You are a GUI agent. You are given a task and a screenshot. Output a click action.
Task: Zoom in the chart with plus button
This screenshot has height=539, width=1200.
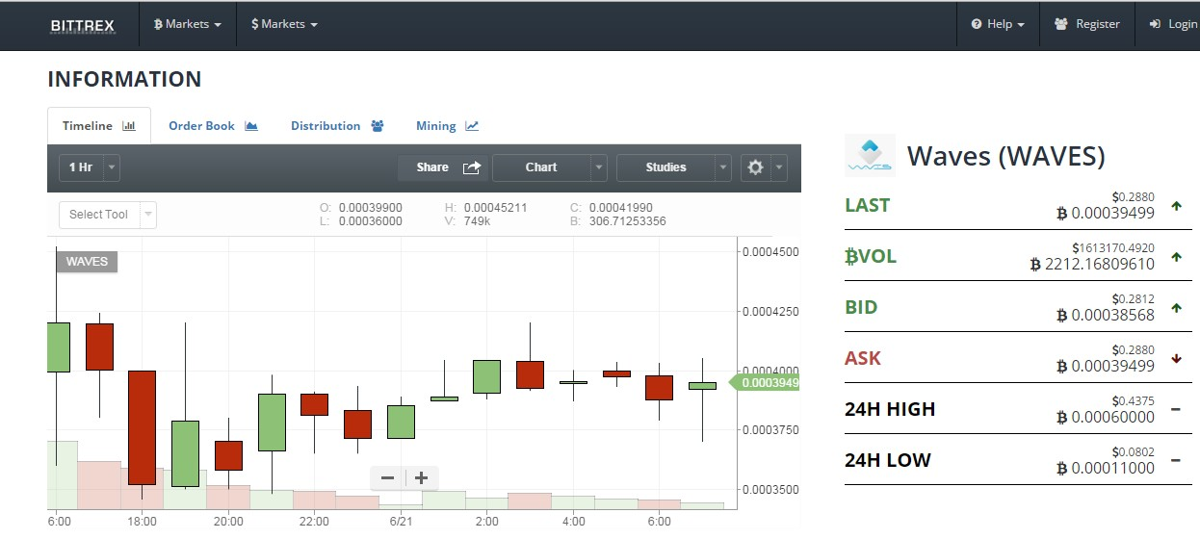pyautogui.click(x=422, y=477)
